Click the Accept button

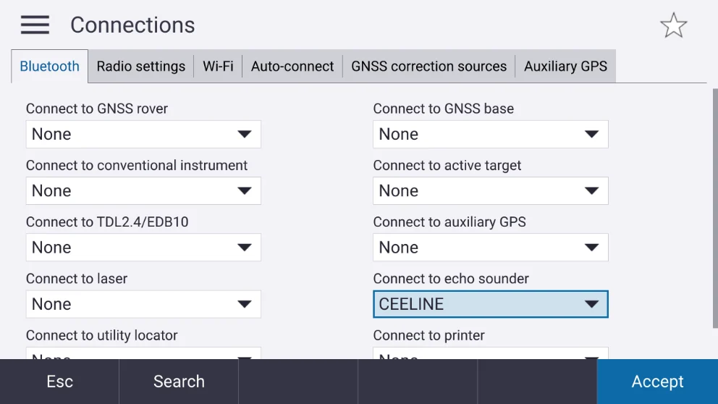click(x=657, y=382)
